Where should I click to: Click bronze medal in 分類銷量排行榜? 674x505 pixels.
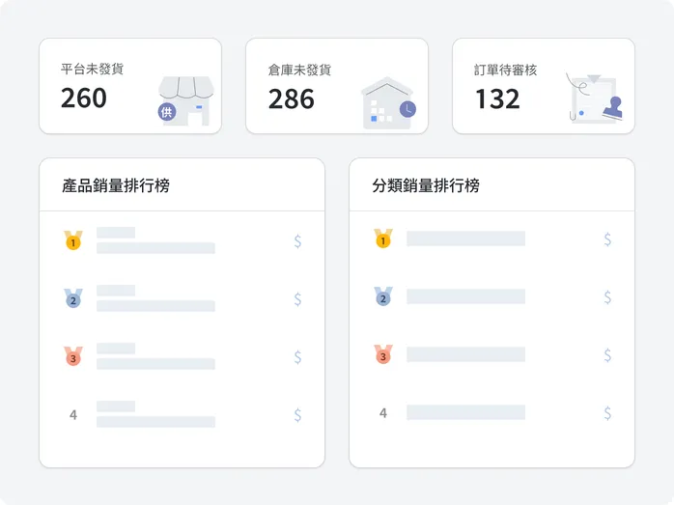coord(383,354)
